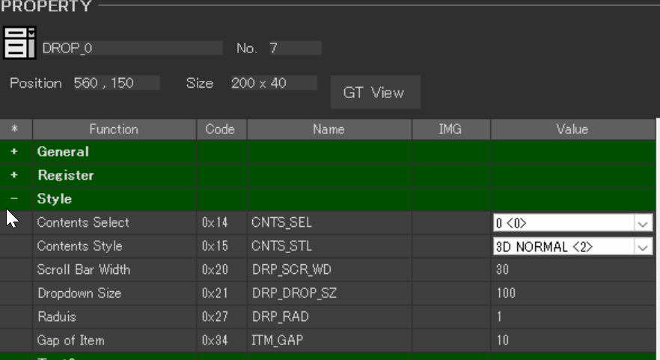Click the Code column header
Image resolution: width=660 pixels, height=360 pixels.
coord(221,129)
